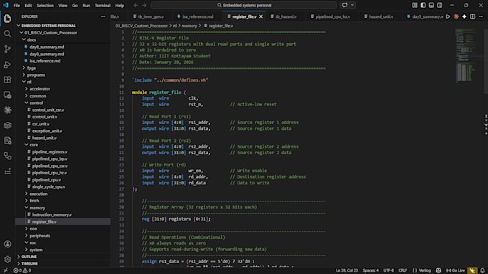This screenshot has height=274, width=488.
Task: Toggle the secondary side bar
Action: point(439,5)
